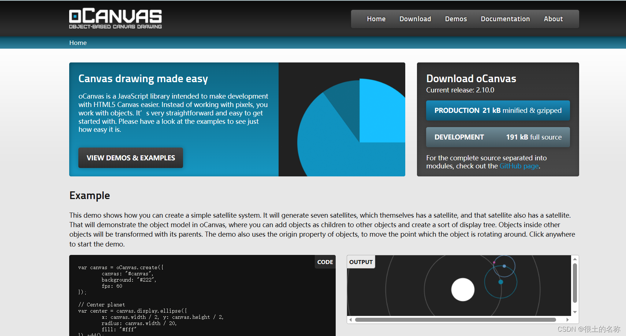Image resolution: width=626 pixels, height=336 pixels.
Task: Click the 'Example' section heading
Action: click(x=90, y=195)
